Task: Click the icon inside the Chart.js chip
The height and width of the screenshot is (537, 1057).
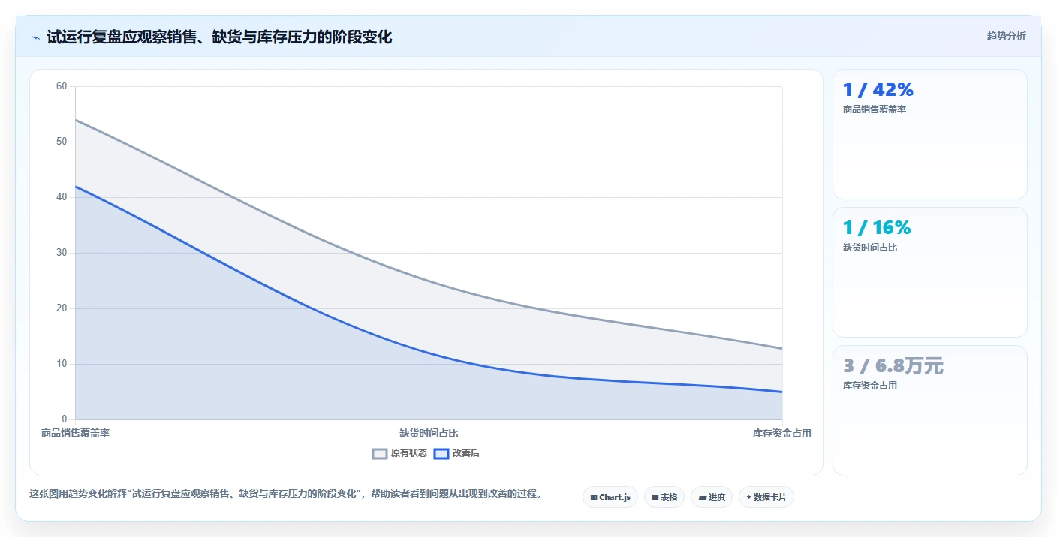Action: pyautogui.click(x=594, y=497)
